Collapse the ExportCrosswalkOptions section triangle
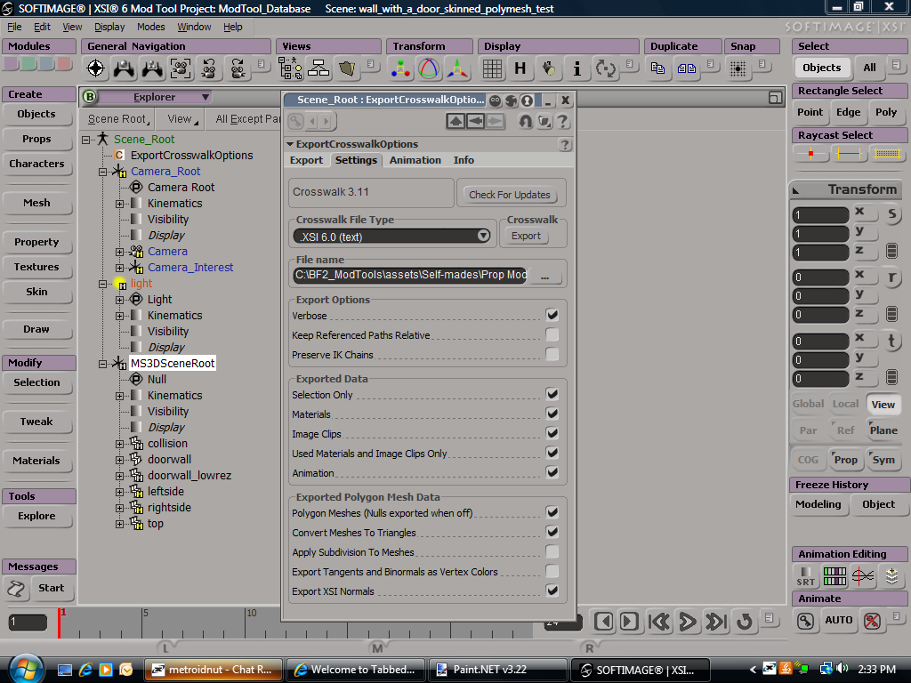 [290, 144]
